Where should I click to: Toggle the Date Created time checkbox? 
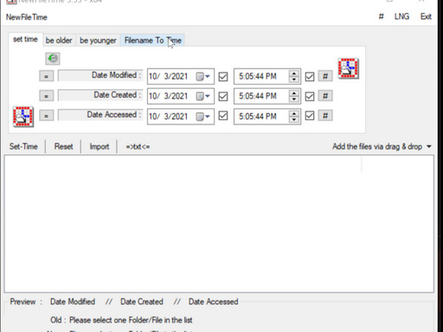310,96
